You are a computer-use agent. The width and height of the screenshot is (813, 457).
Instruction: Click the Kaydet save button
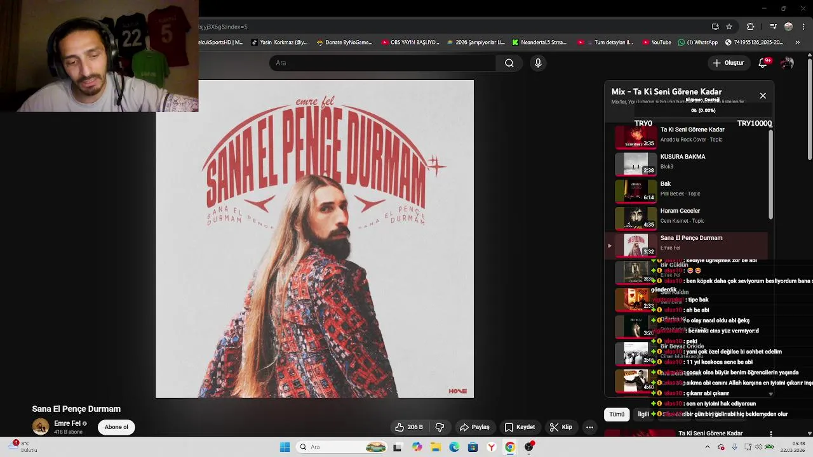click(x=520, y=427)
